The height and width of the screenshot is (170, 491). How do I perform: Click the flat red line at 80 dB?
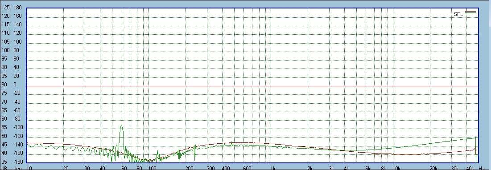(252, 86)
